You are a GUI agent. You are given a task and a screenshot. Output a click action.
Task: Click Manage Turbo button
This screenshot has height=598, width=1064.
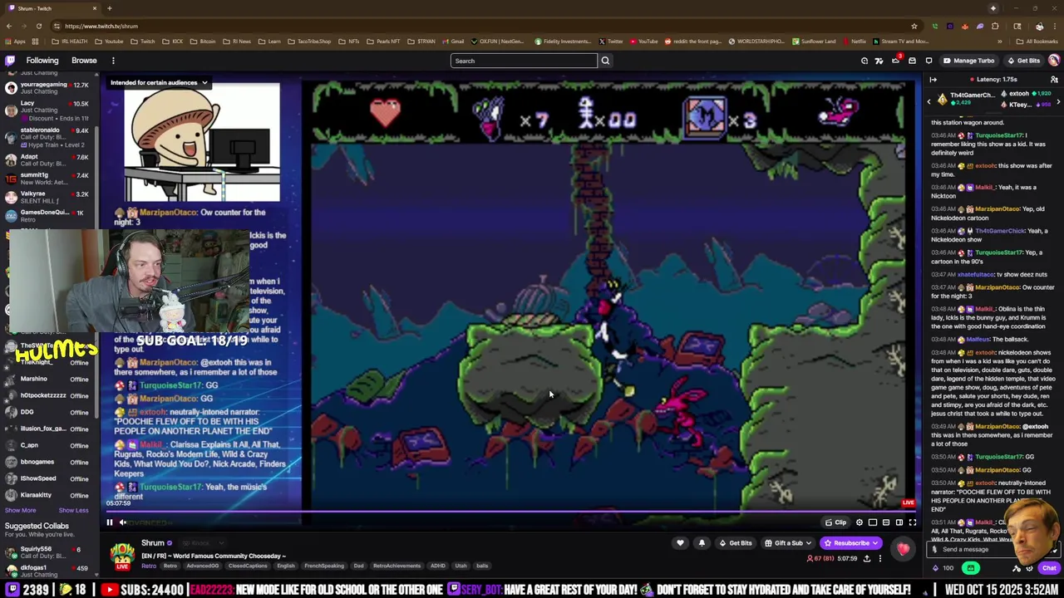(x=968, y=61)
